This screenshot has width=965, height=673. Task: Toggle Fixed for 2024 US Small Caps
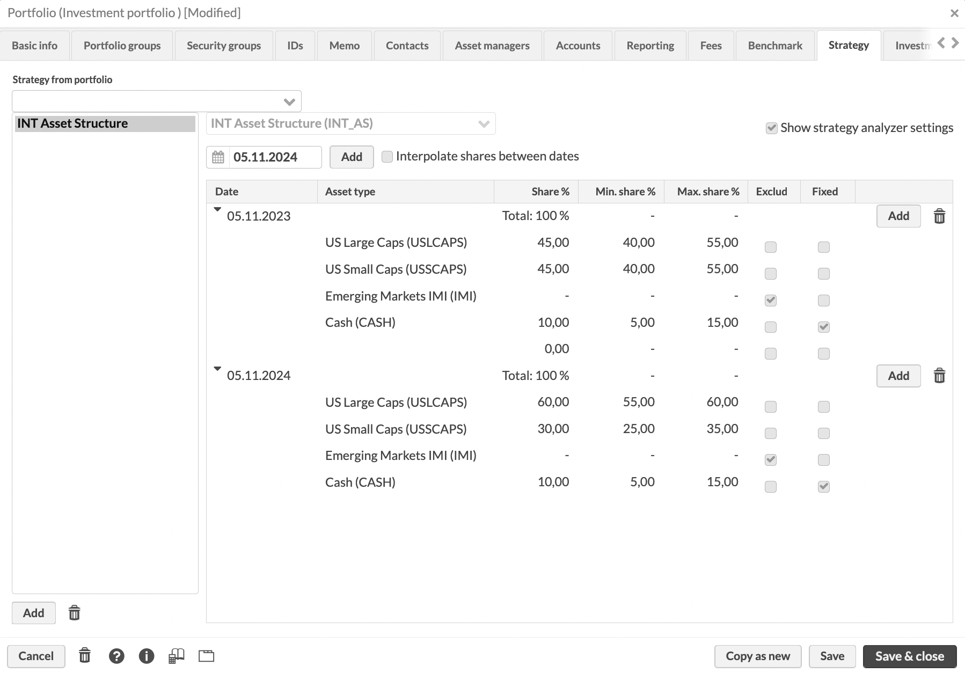pos(824,433)
